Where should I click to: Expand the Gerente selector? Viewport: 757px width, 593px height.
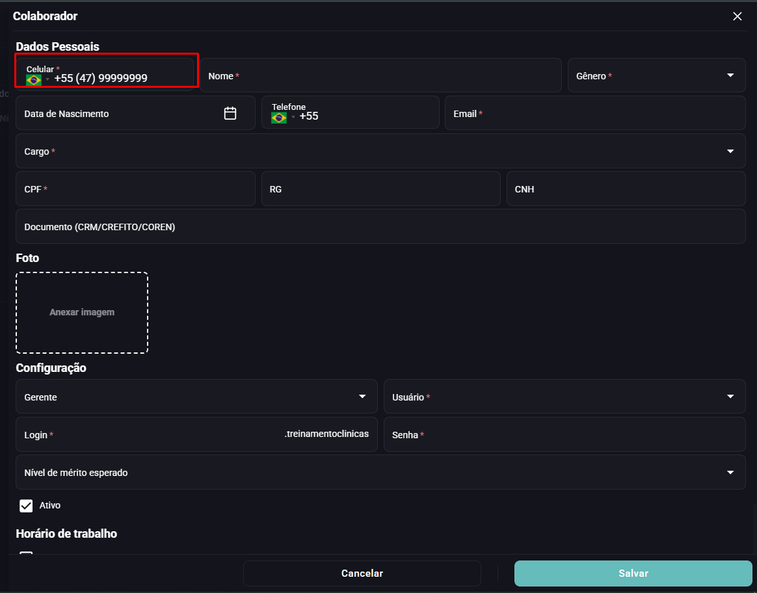[x=196, y=396]
